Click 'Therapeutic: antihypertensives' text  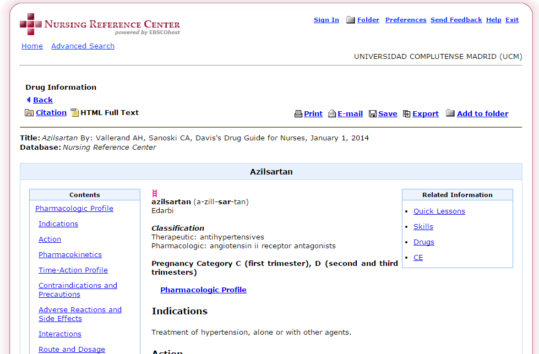(208, 237)
